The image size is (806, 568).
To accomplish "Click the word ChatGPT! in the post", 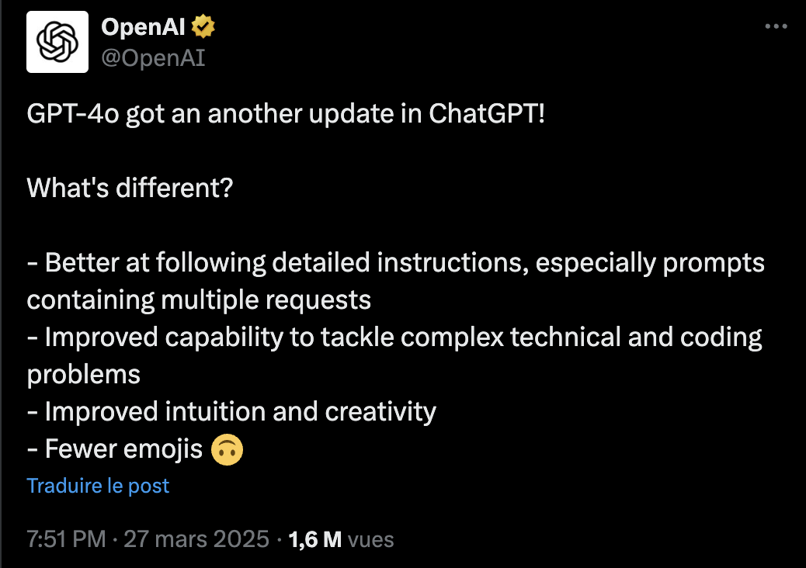I will click(486, 113).
